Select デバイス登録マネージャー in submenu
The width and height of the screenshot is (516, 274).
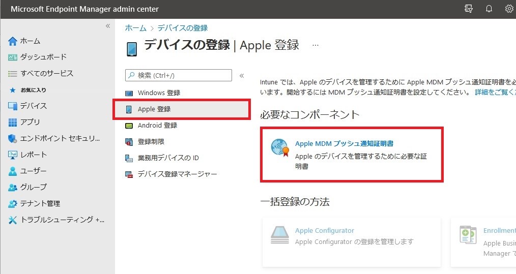[178, 174]
